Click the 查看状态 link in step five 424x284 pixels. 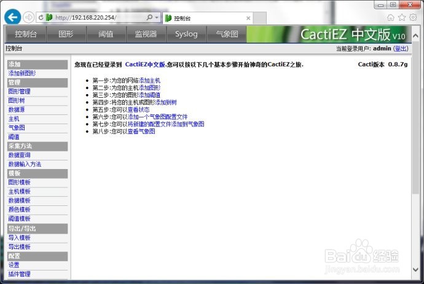[138, 110]
